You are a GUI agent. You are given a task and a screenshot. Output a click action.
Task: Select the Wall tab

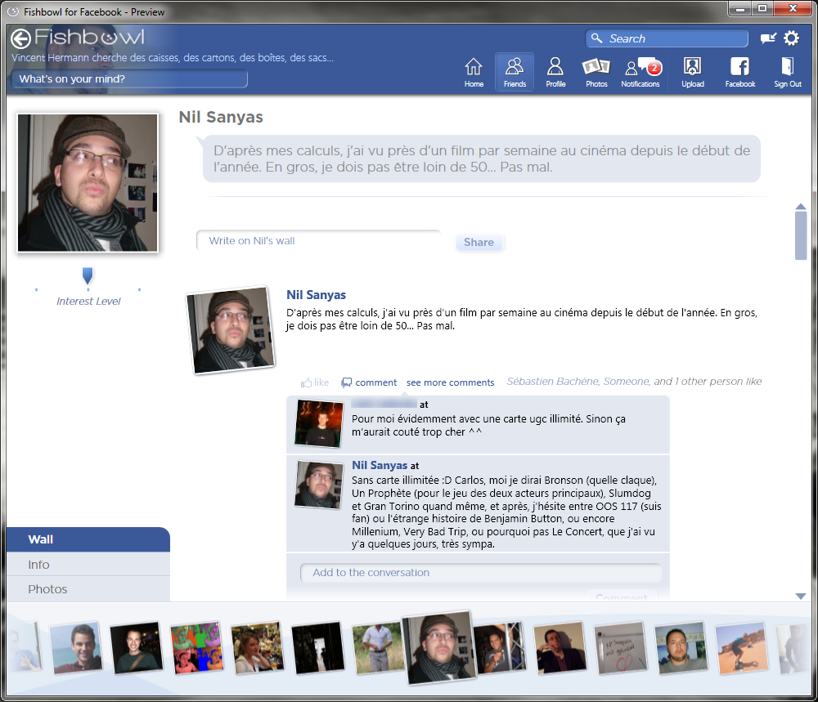click(88, 539)
